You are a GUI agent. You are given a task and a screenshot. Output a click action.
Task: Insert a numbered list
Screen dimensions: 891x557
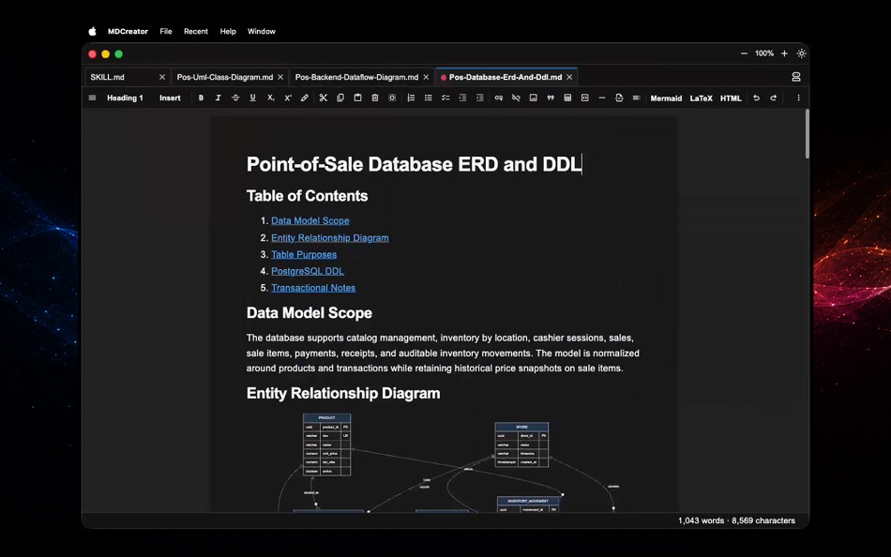[411, 98]
